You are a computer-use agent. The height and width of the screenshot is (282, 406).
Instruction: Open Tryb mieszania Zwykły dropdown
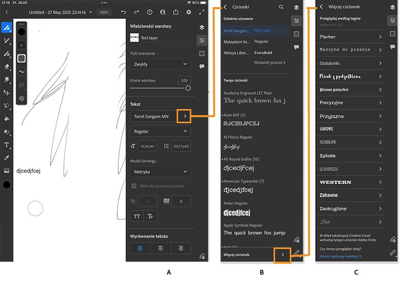160,64
